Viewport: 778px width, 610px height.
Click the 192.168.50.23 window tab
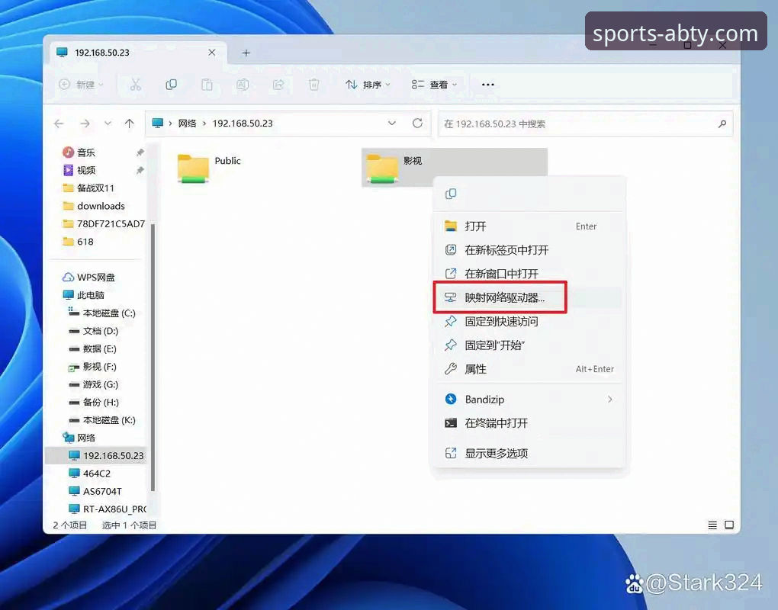pyautogui.click(x=138, y=53)
